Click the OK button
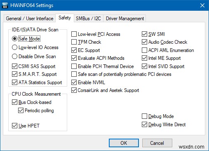Screen dimensions: 209x151 click(x=124, y=143)
